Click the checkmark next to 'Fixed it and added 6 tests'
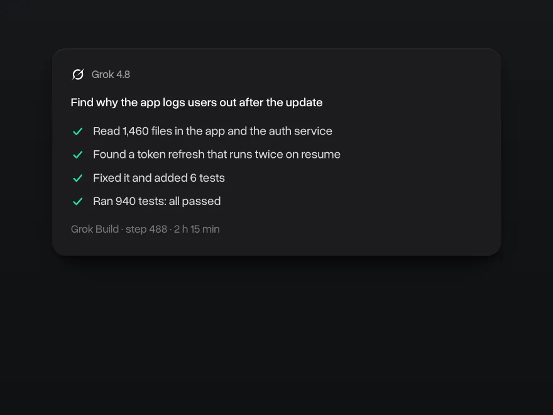The height and width of the screenshot is (415, 553). tap(77, 178)
